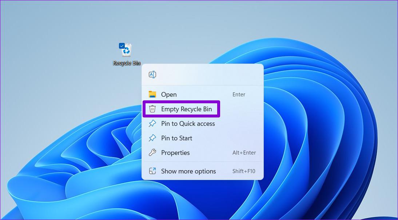Click the yellow folder icon beside Open
398x220 pixels.
[x=152, y=95]
